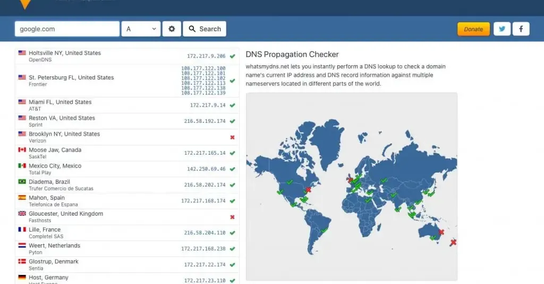Click the French flag beside Lille

click(x=22, y=229)
